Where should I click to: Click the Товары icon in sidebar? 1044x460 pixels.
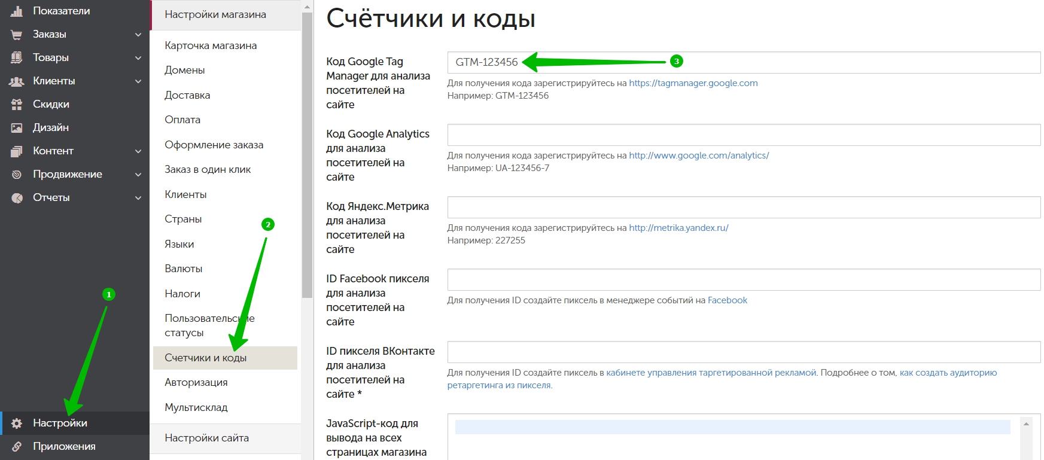click(x=17, y=57)
